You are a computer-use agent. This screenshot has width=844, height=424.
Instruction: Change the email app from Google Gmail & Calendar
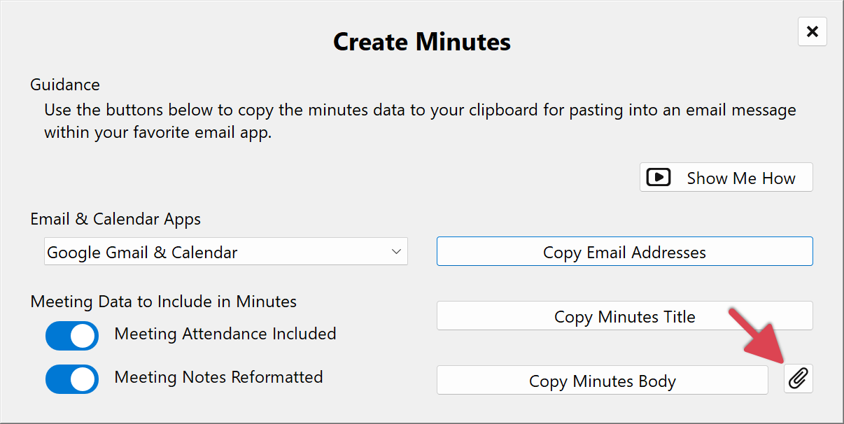pyautogui.click(x=225, y=251)
